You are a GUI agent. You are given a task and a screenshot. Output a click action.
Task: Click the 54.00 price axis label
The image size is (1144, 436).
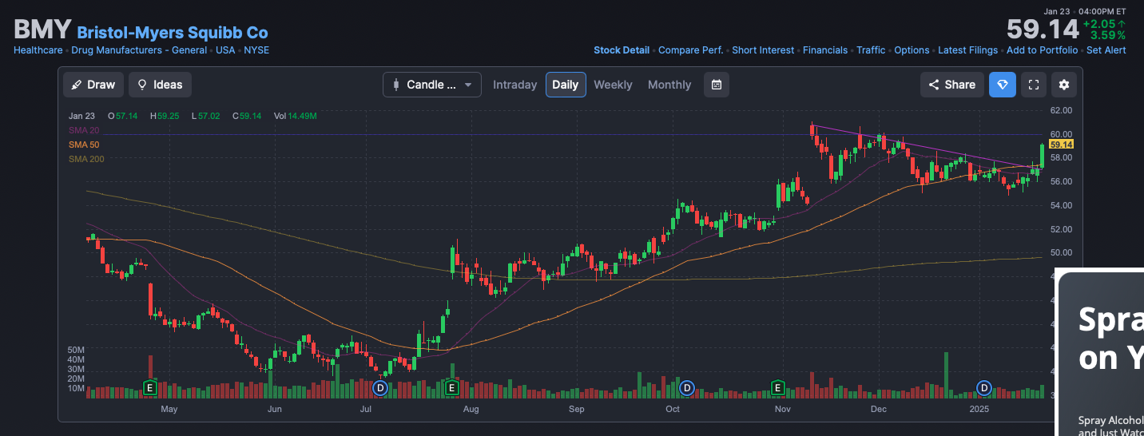[1061, 205]
